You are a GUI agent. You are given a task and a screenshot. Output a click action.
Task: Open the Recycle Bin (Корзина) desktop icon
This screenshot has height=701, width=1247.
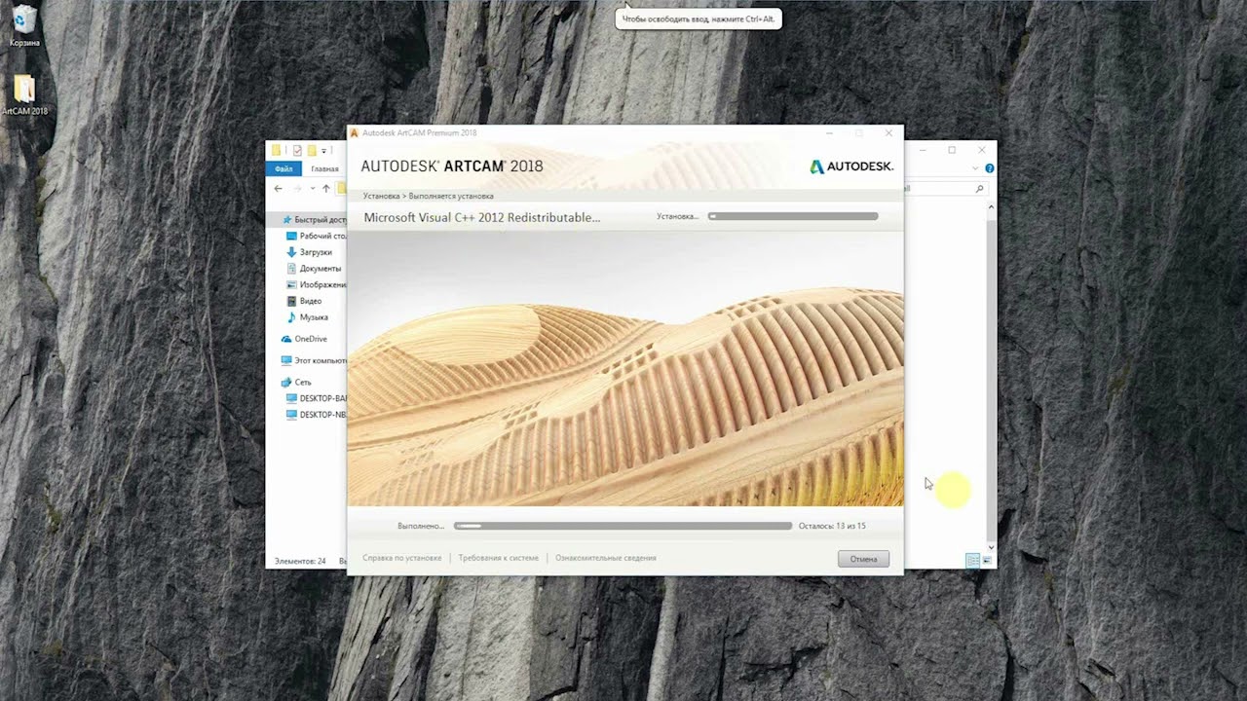point(24,25)
